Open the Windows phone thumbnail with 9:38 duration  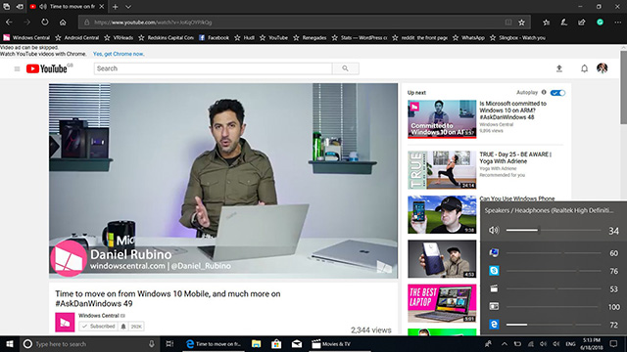coord(442,214)
